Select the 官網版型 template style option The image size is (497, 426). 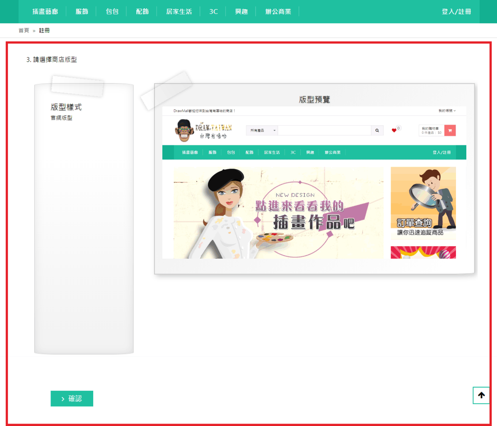point(62,118)
